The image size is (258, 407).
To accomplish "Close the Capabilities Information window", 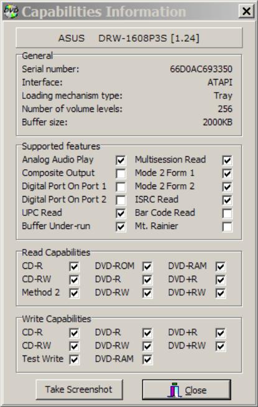I will tap(246, 11).
